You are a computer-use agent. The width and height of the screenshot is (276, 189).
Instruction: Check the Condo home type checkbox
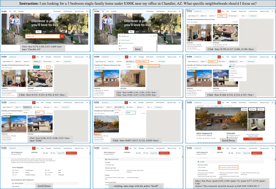(230, 69)
